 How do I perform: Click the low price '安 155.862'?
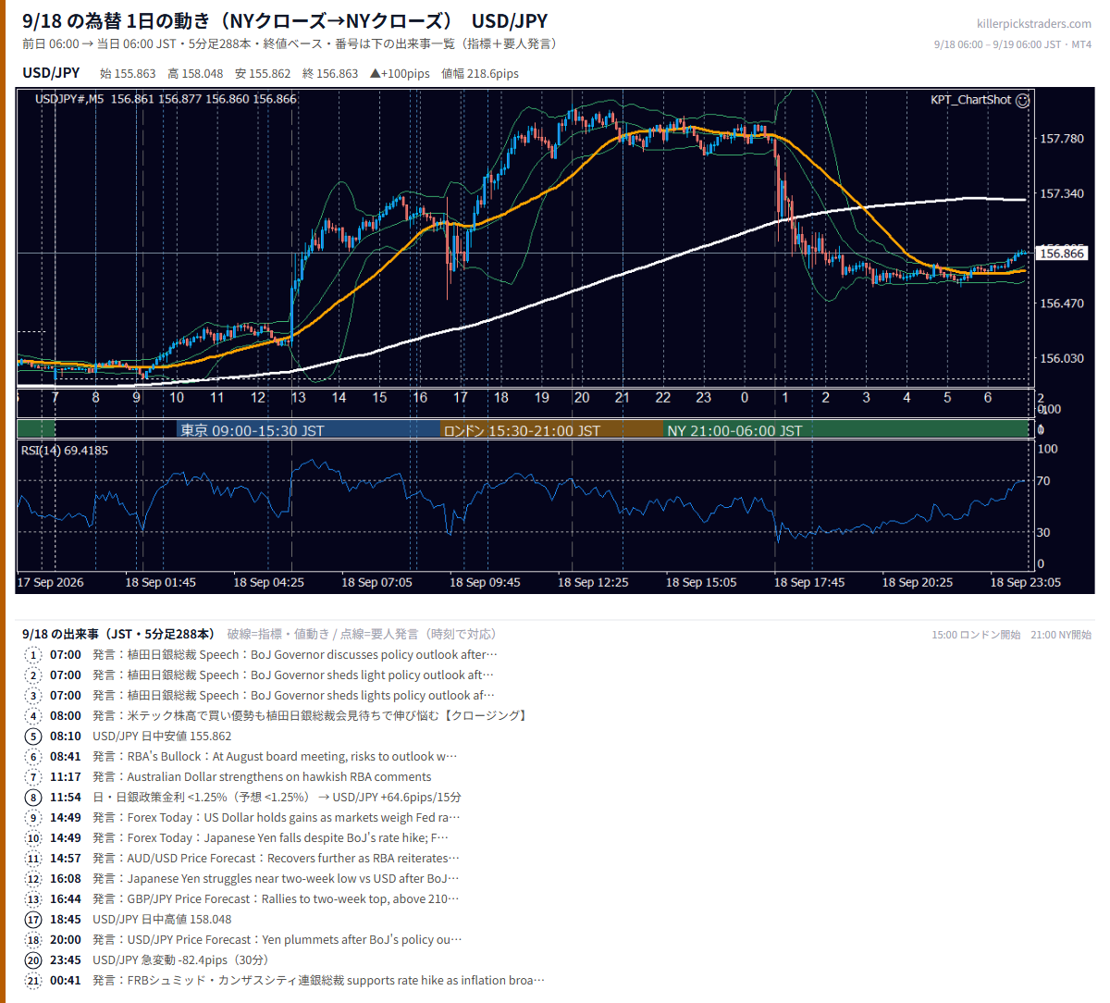[263, 74]
